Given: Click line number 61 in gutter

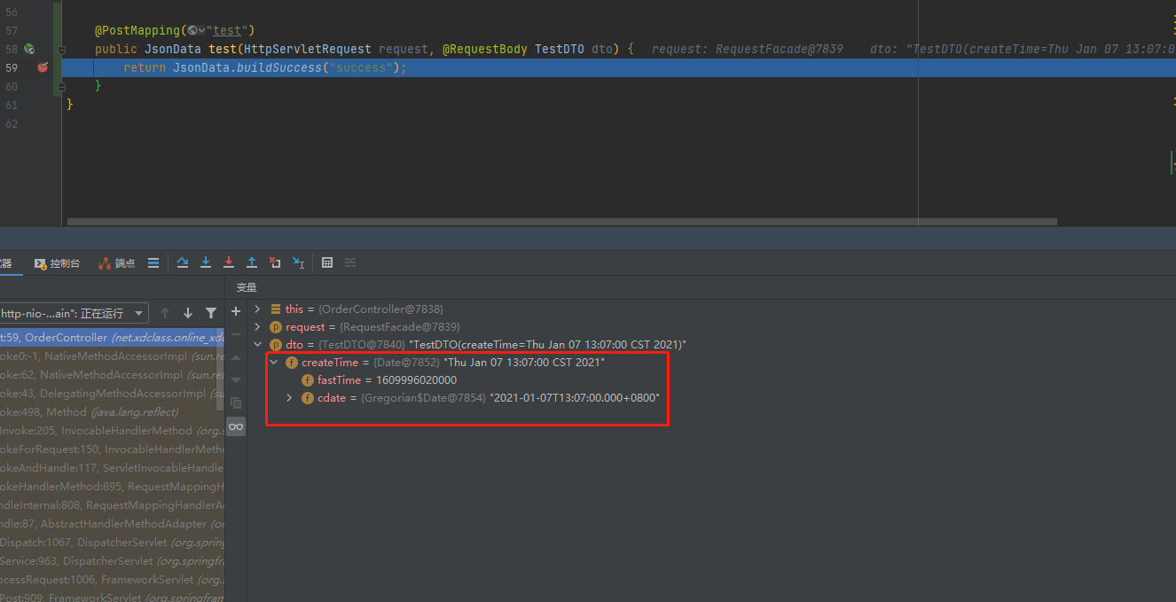Looking at the screenshot, I should (11, 106).
